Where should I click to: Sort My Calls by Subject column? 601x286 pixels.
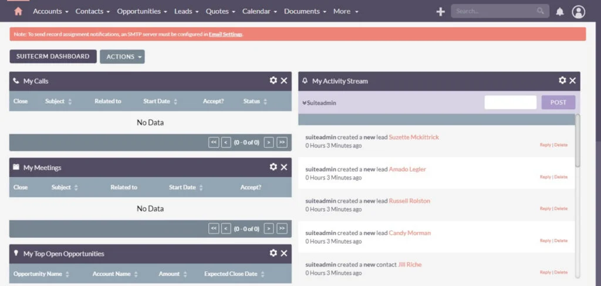click(x=58, y=101)
